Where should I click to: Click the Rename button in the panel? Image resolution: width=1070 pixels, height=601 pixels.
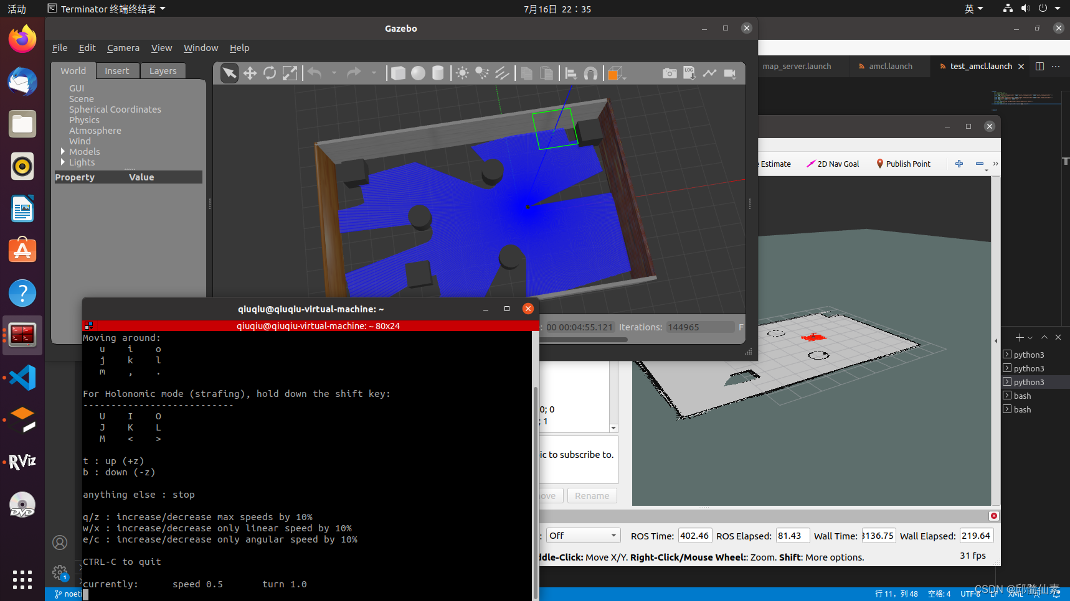[591, 495]
